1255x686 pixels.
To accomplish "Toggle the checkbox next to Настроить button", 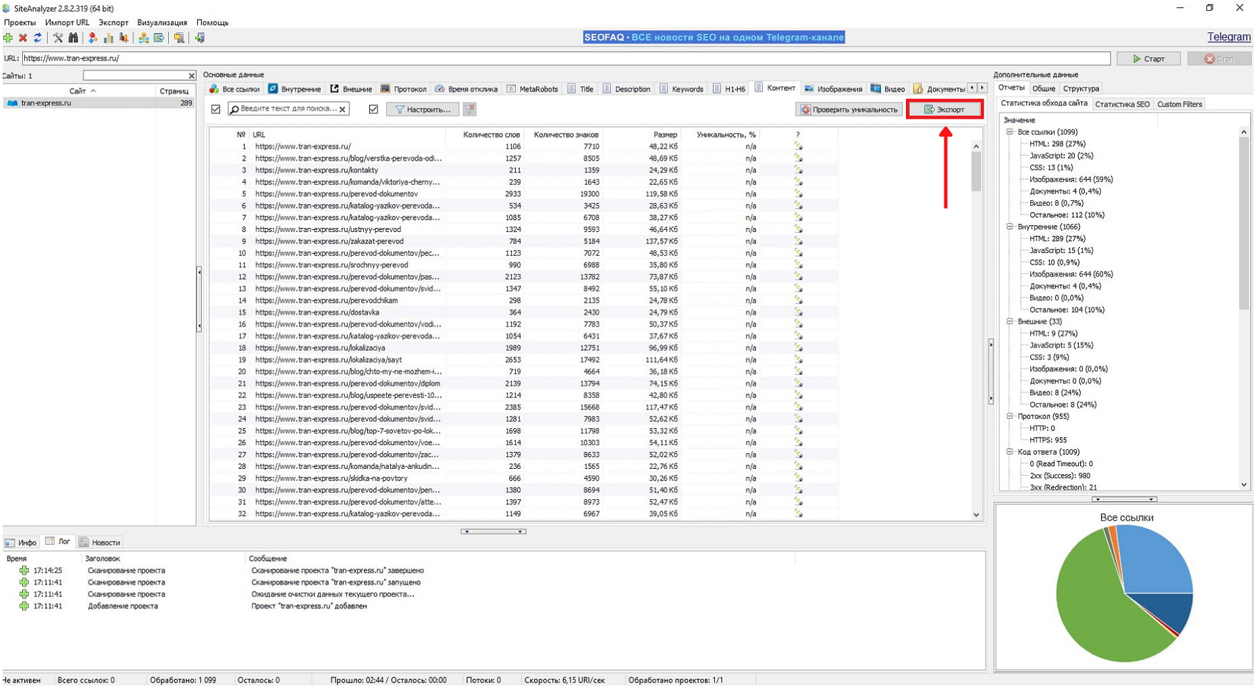I will 373,109.
